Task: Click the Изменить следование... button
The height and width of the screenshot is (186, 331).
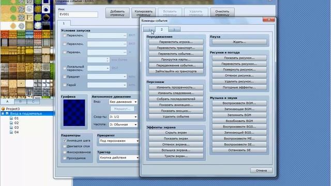Action: click(x=176, y=93)
